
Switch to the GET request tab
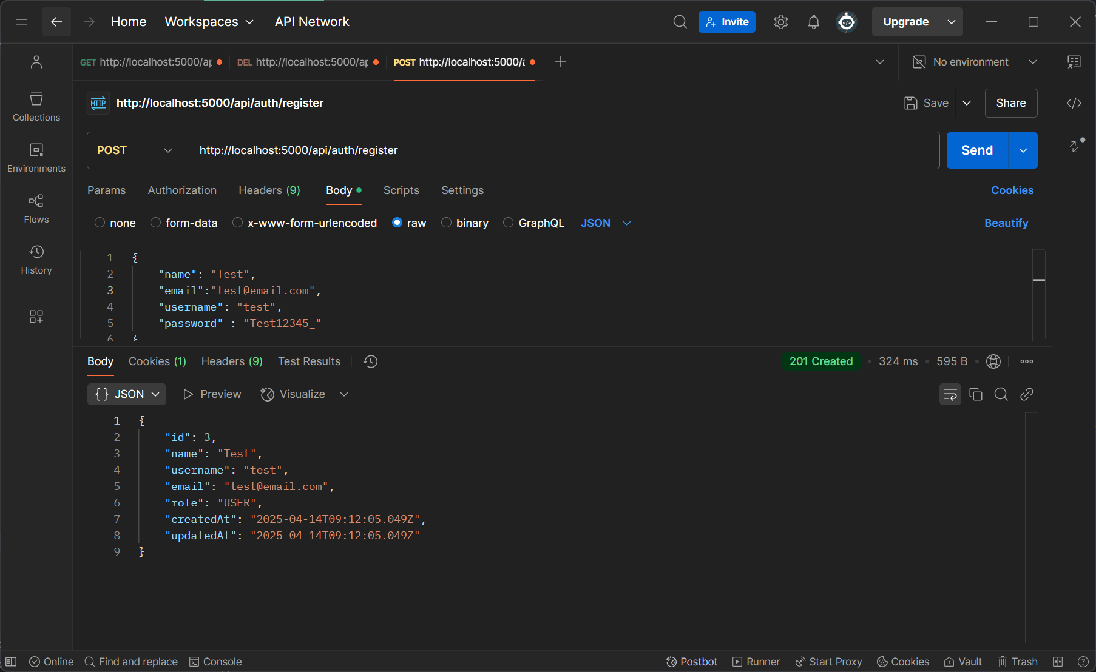151,62
